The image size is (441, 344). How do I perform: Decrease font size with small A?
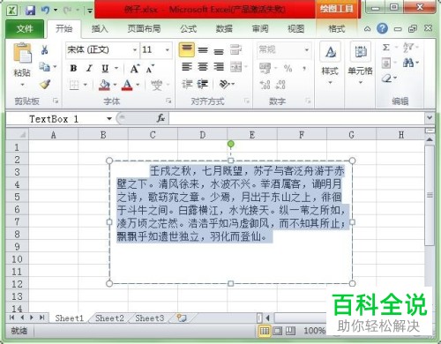point(150,69)
